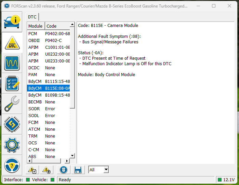Open the steering wheel help section

tap(12, 165)
